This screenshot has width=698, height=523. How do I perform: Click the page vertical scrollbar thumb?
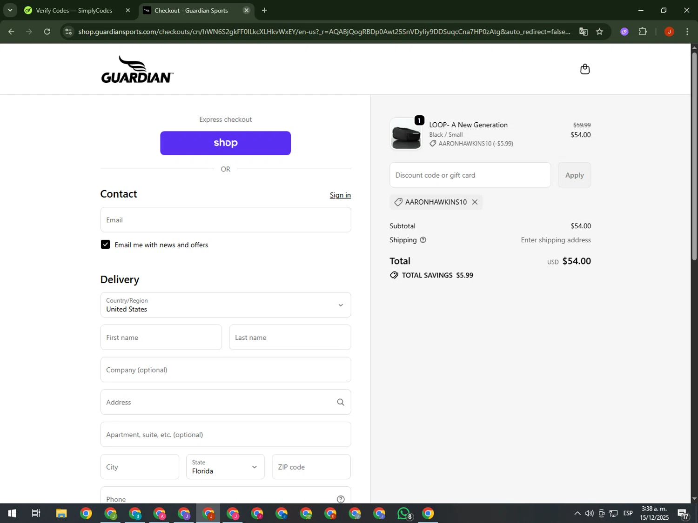point(694,156)
